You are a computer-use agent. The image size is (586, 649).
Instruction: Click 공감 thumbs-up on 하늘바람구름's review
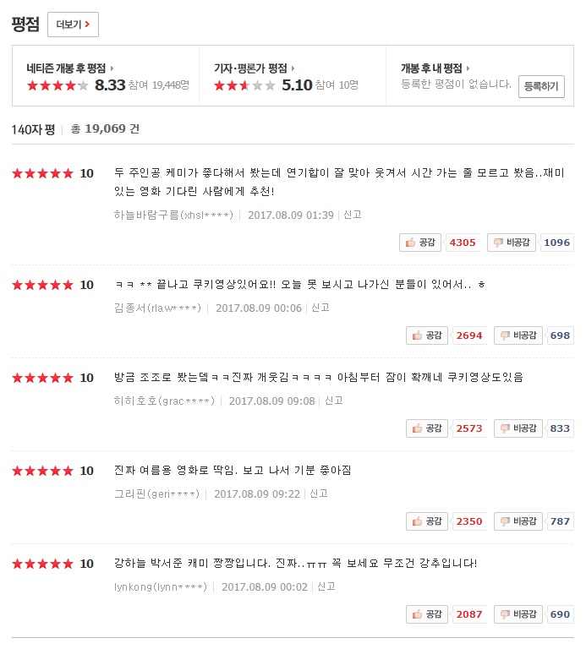click(421, 243)
